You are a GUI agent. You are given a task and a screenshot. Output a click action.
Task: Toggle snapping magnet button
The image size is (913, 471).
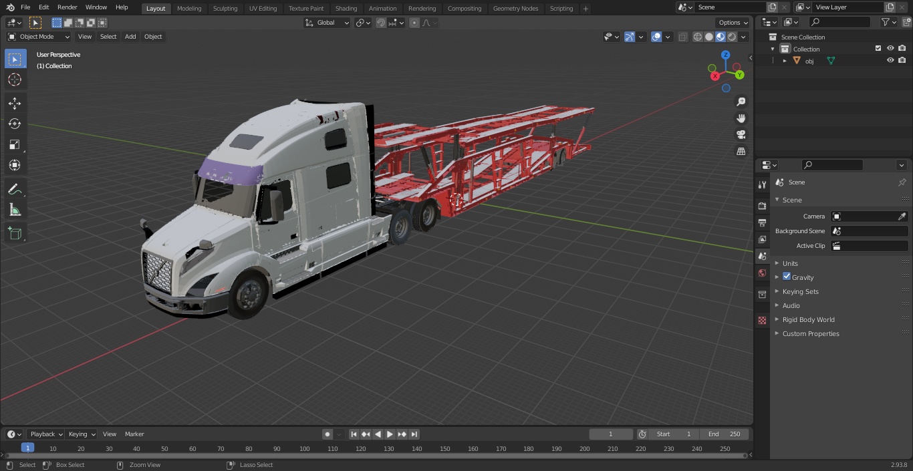pyautogui.click(x=381, y=23)
